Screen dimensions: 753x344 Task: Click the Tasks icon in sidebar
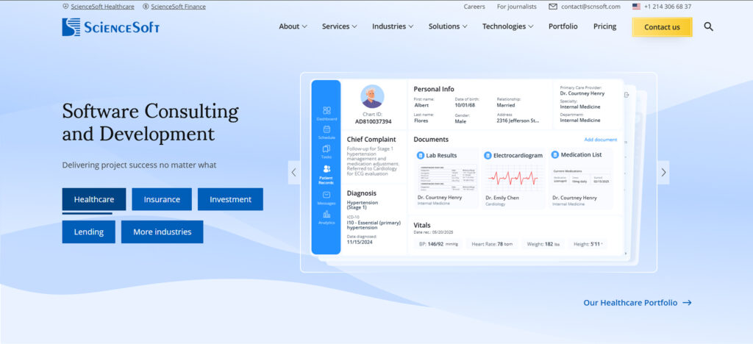point(326,148)
